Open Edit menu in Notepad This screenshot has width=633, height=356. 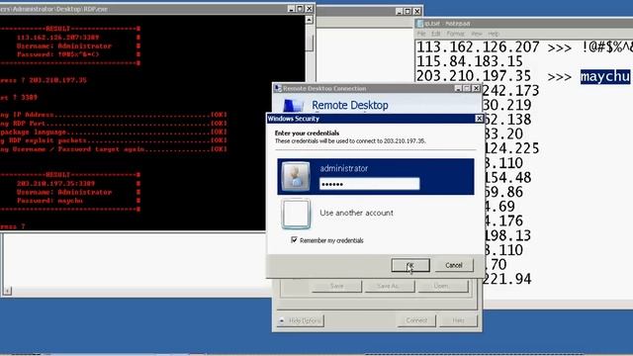pos(435,34)
